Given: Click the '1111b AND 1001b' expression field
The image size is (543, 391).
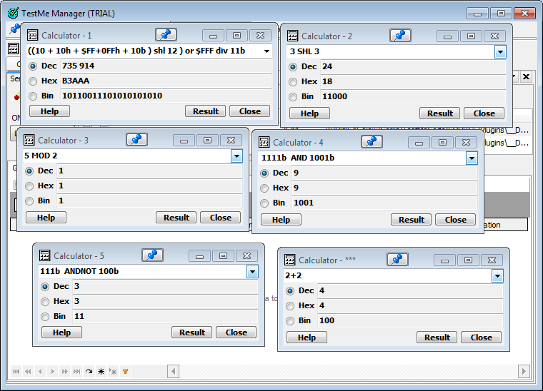Looking at the screenshot, I should (361, 158).
